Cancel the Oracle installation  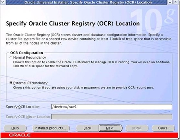[163, 128]
